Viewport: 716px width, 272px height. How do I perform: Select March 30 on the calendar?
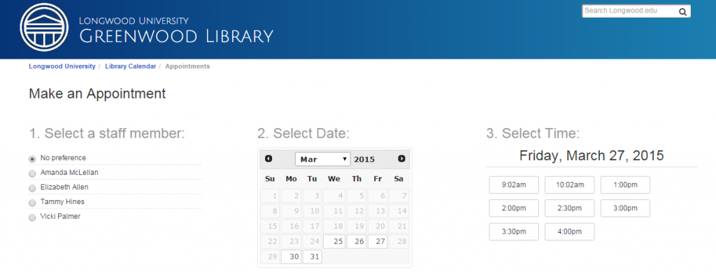pyautogui.click(x=291, y=257)
